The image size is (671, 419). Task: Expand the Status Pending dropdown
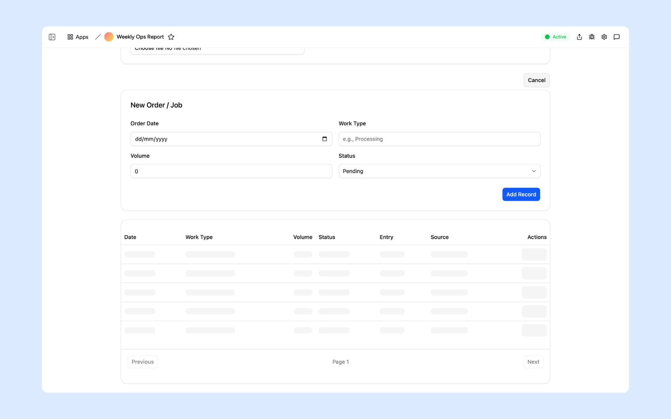point(439,171)
